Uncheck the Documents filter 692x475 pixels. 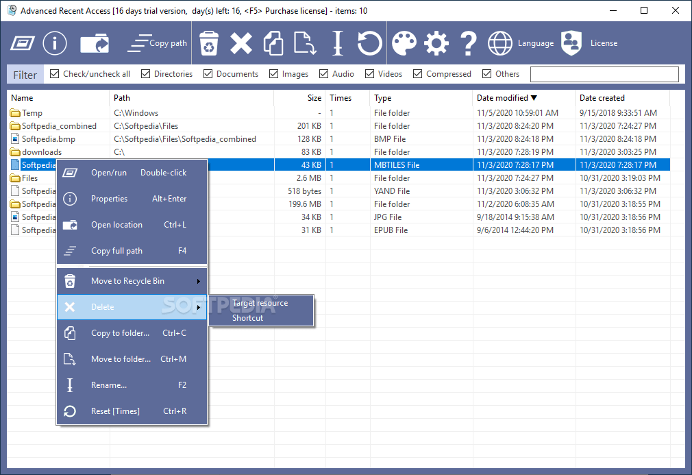(208, 74)
